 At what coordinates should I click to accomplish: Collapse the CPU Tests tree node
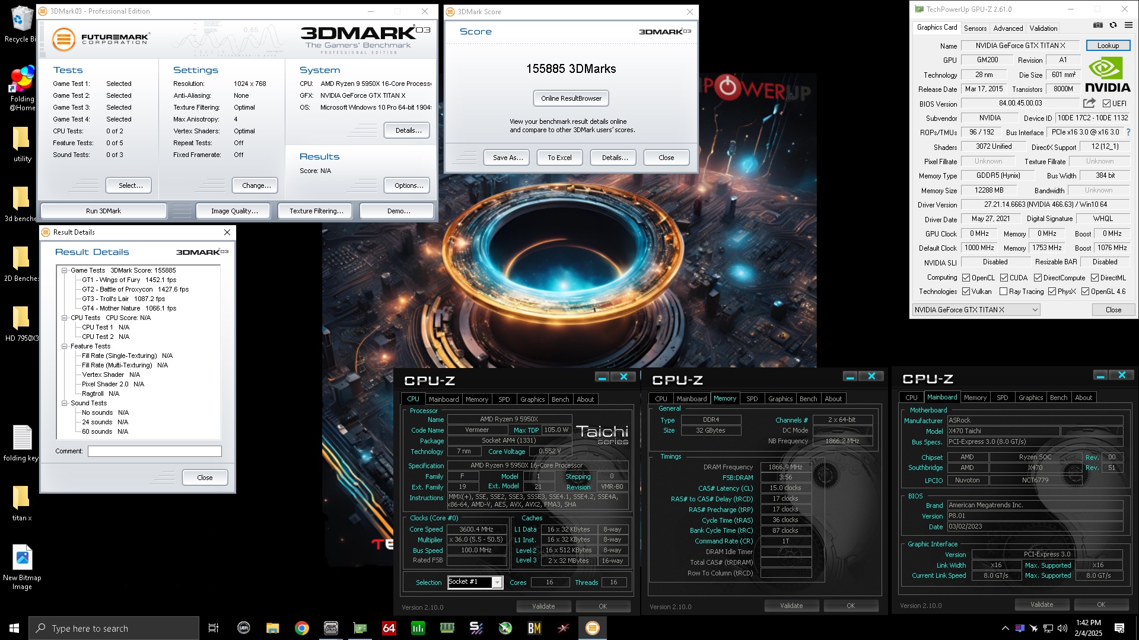click(x=64, y=318)
